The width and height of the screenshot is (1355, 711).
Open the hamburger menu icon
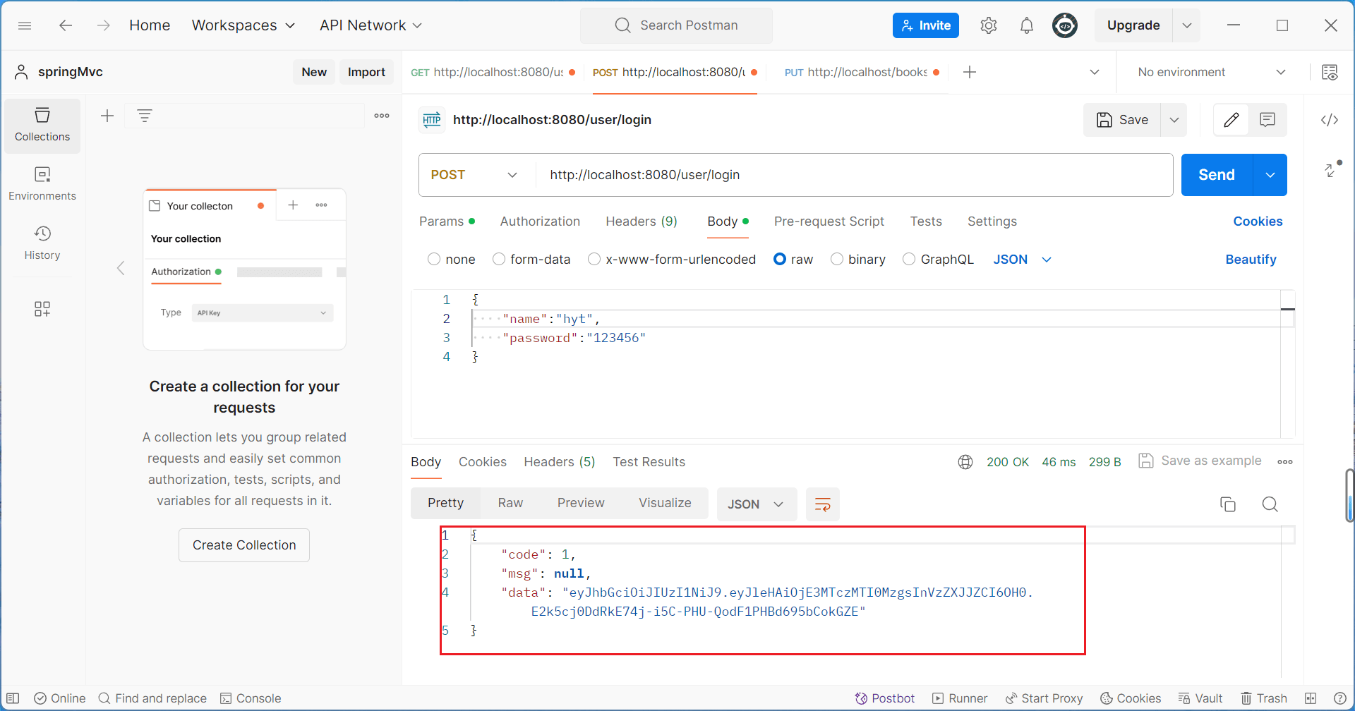click(x=25, y=25)
